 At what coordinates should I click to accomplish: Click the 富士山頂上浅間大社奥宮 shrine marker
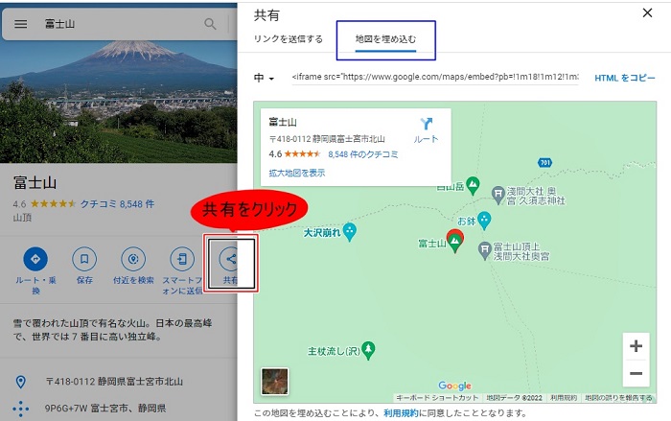pos(484,250)
